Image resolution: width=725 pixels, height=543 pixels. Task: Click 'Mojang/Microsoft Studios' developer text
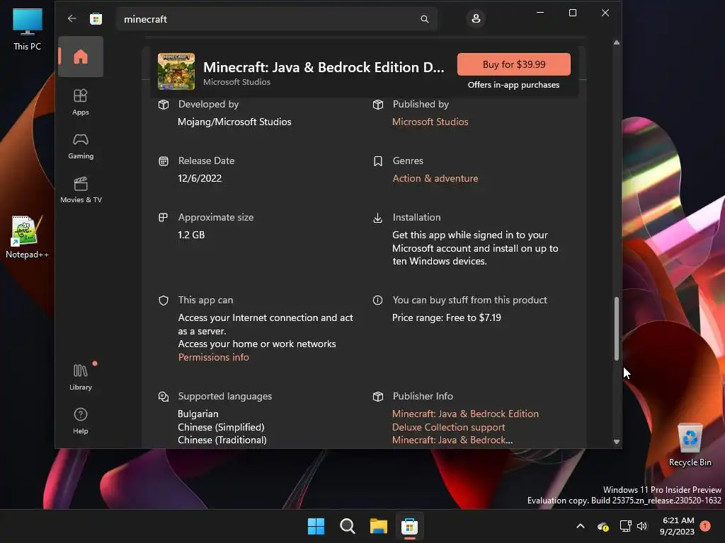(234, 122)
